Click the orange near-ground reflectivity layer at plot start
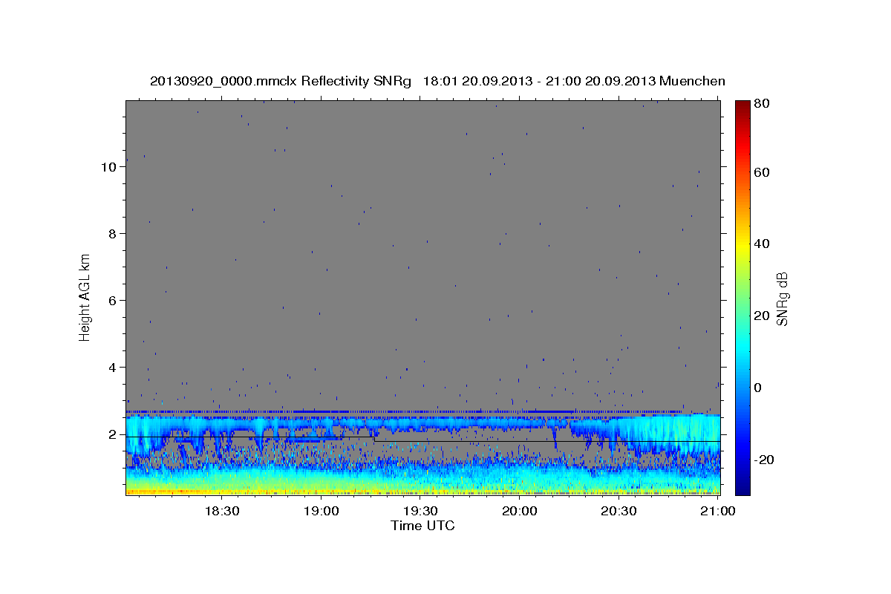The height and width of the screenshot is (594, 891). (x=167, y=491)
